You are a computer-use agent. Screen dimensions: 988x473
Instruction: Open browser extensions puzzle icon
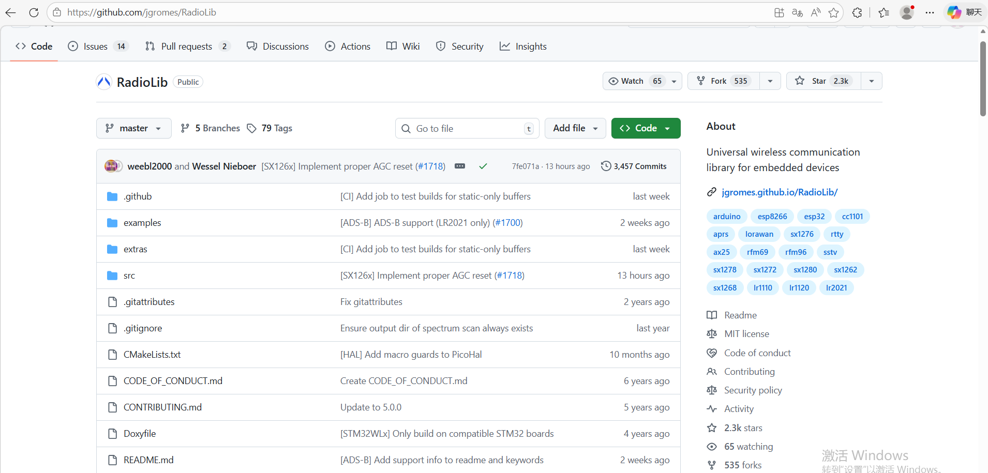857,12
